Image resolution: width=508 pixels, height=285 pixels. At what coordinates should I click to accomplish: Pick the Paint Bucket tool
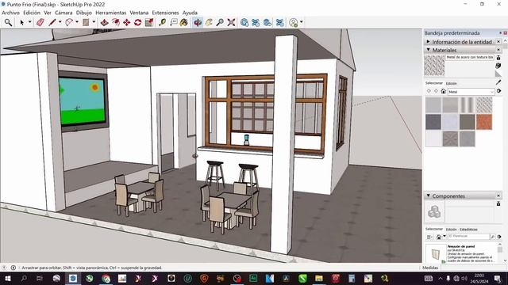click(184, 22)
